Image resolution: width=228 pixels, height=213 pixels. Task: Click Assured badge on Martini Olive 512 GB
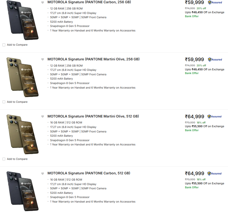pyautogui.click(x=215, y=116)
